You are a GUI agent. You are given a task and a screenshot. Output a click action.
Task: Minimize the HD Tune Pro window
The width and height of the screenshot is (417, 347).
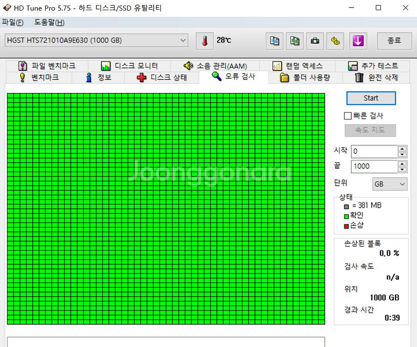pyautogui.click(x=352, y=8)
